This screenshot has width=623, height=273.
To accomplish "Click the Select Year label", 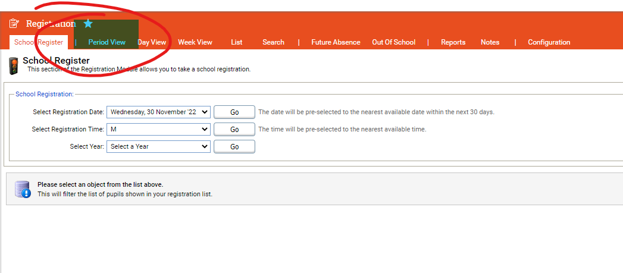I will [87, 146].
